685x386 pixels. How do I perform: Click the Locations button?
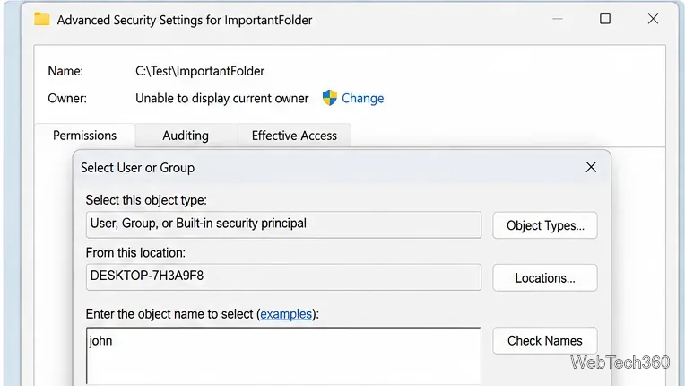[x=545, y=278]
